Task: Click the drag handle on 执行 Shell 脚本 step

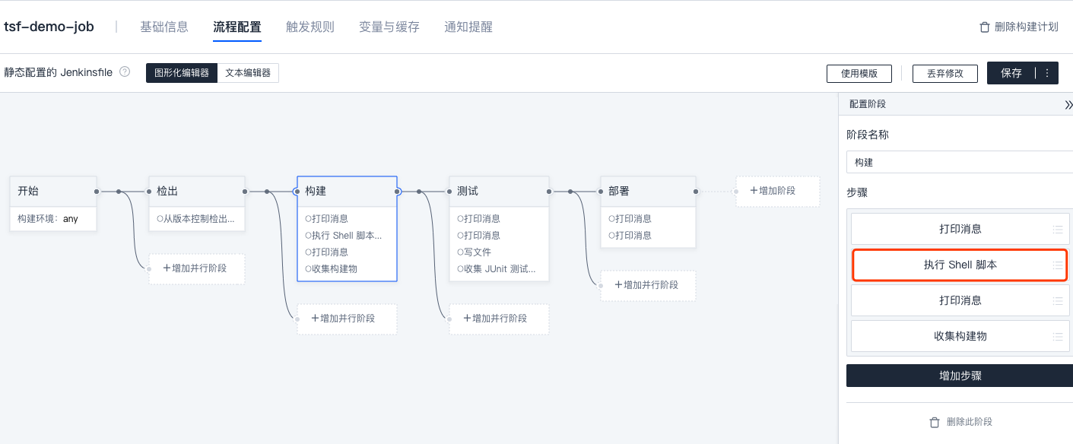Action: pos(1057,265)
